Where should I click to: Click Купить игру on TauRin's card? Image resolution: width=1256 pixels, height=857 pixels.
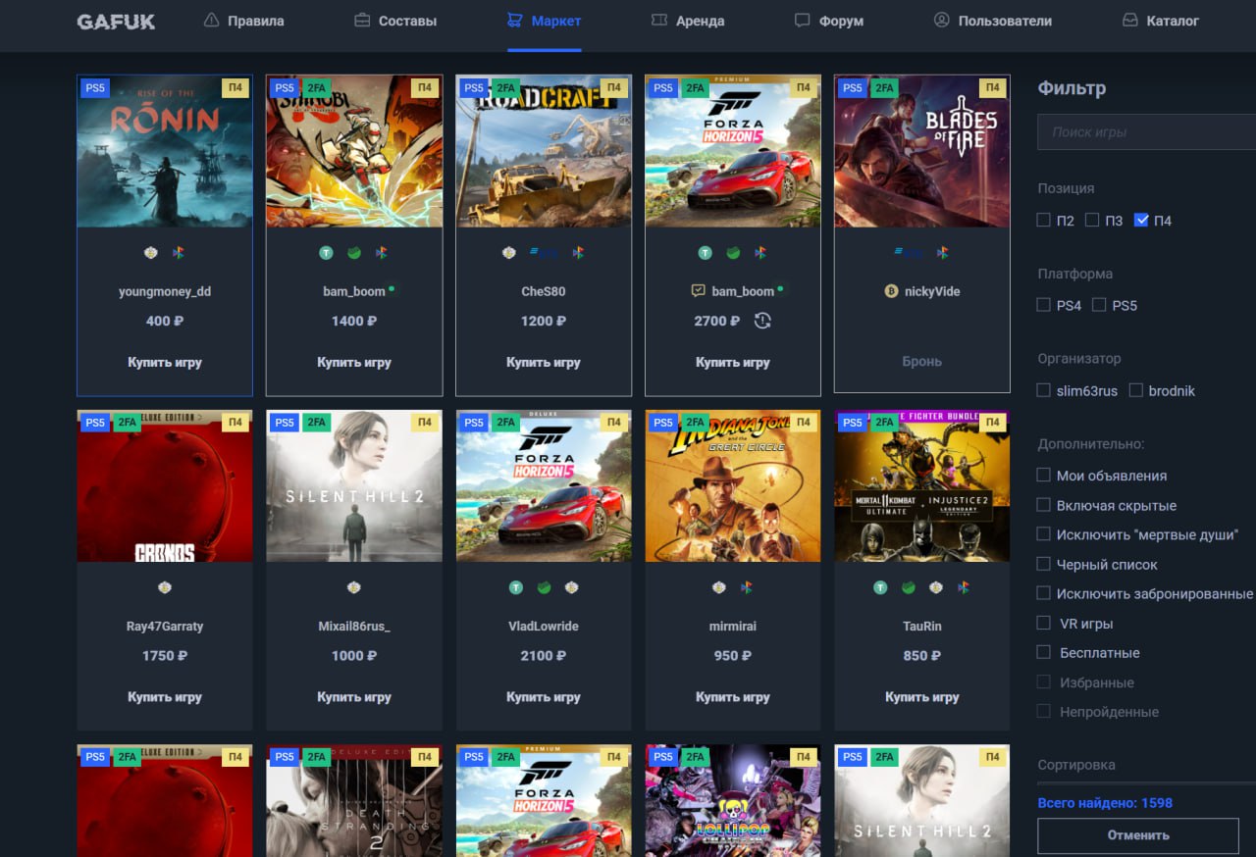tap(922, 697)
